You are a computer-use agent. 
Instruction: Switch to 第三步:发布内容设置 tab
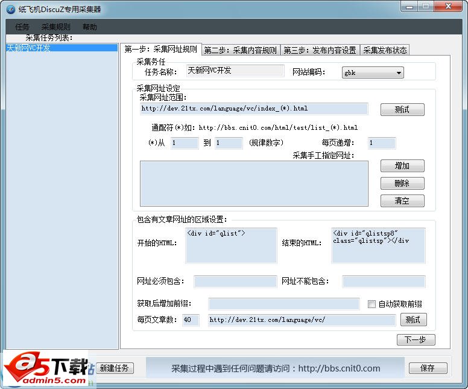[320, 50]
